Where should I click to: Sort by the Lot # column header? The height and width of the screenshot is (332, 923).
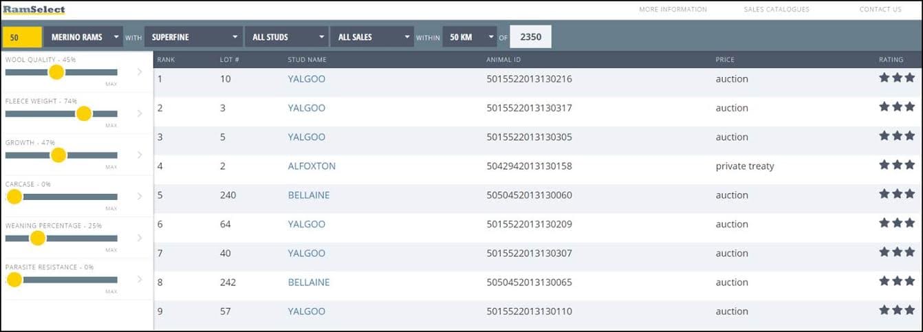[229, 60]
